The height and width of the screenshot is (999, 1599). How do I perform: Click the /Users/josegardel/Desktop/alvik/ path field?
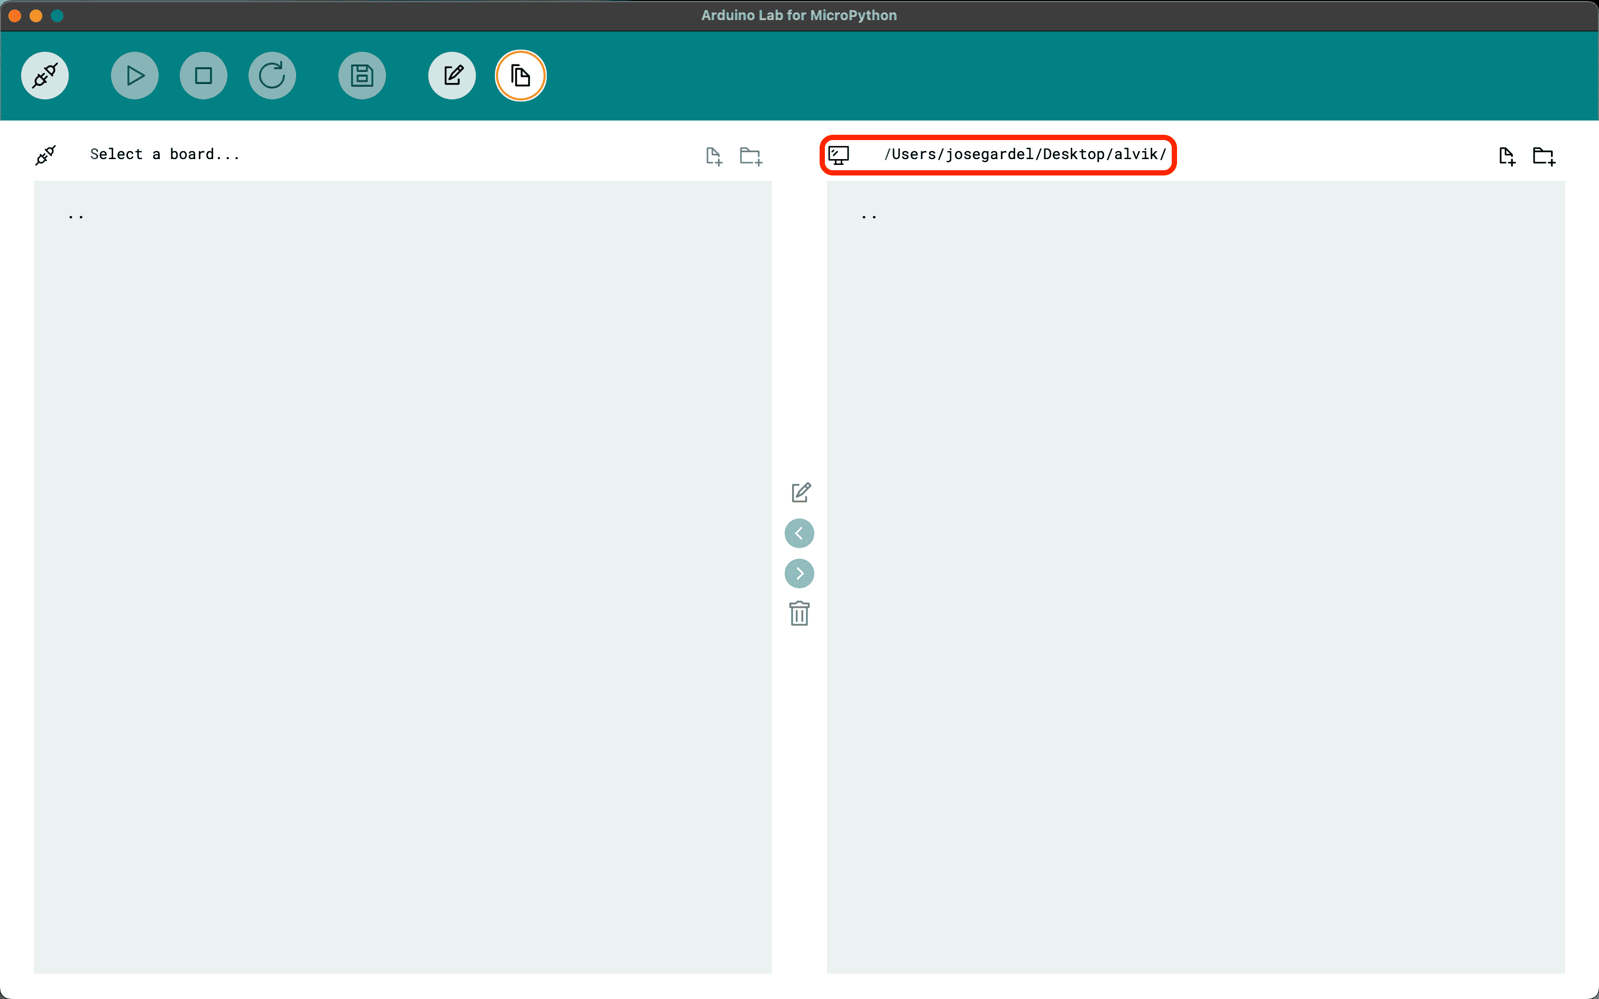click(x=1025, y=154)
